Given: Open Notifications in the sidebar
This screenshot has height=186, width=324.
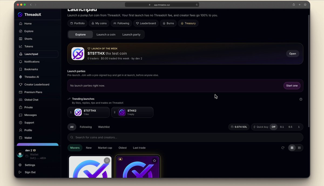Looking at the screenshot, I should 38,62.
